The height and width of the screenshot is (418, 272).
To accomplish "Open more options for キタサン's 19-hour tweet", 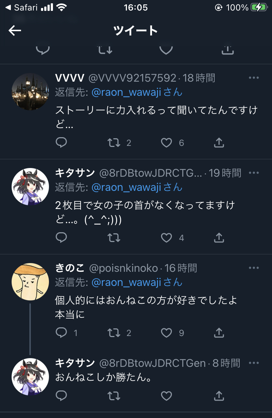I will point(254,173).
